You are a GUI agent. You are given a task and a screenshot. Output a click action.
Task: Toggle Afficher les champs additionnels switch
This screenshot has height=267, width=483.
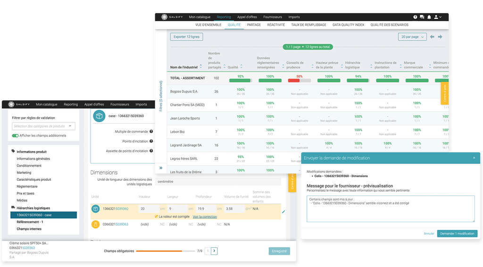pyautogui.click(x=15, y=136)
